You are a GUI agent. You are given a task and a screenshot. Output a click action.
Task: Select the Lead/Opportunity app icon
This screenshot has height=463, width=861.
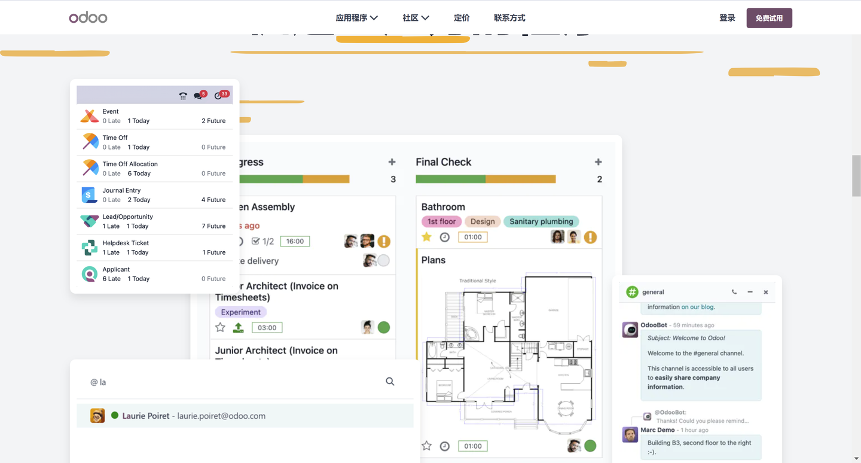click(89, 221)
